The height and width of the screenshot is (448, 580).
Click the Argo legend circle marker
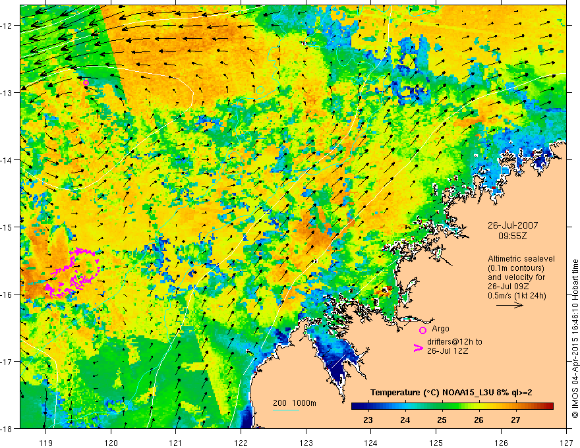click(422, 330)
